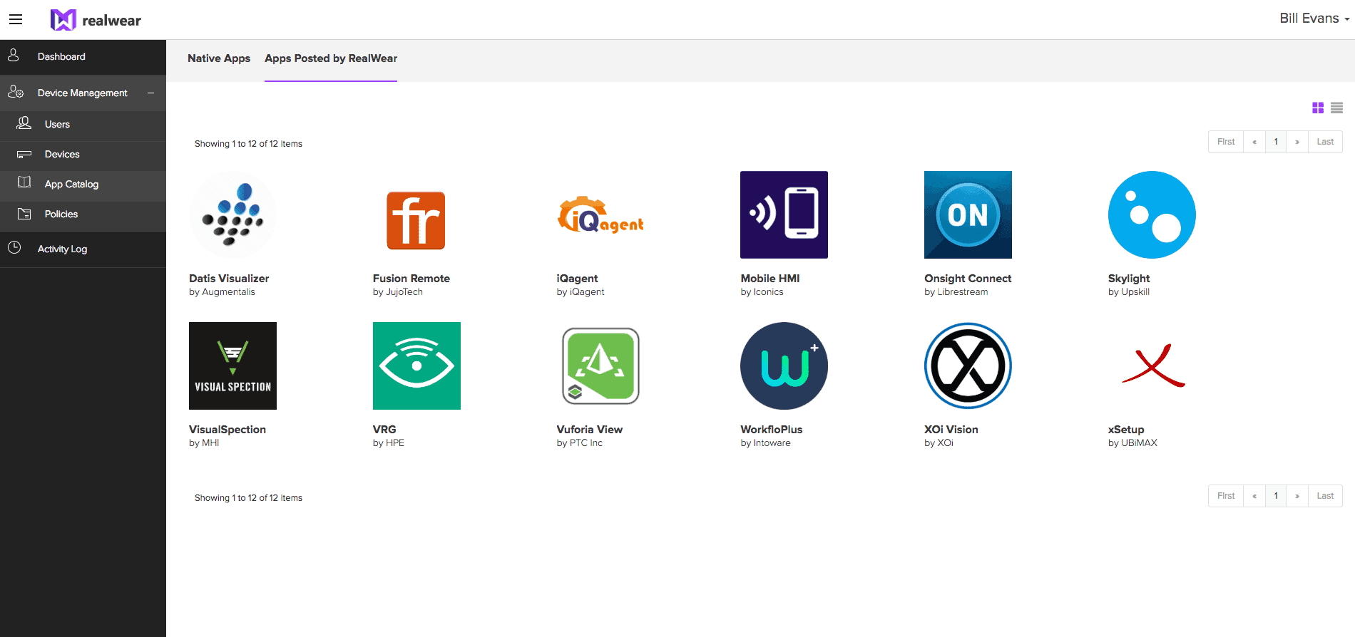Click the Policies folder icon
Image resolution: width=1355 pixels, height=637 pixels.
click(24, 213)
